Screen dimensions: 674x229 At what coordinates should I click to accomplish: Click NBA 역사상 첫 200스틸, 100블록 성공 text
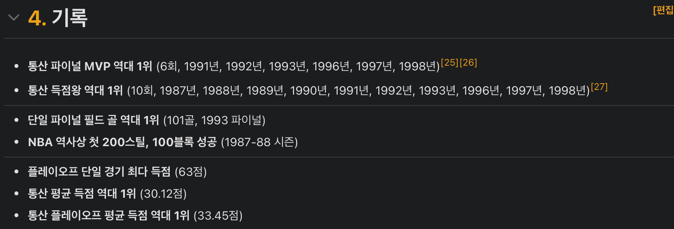coord(122,142)
